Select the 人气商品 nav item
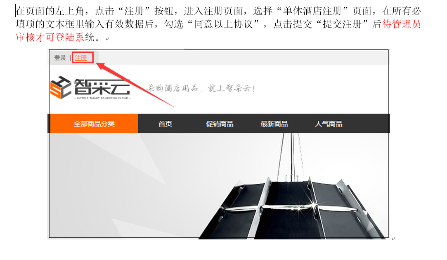 [329, 124]
